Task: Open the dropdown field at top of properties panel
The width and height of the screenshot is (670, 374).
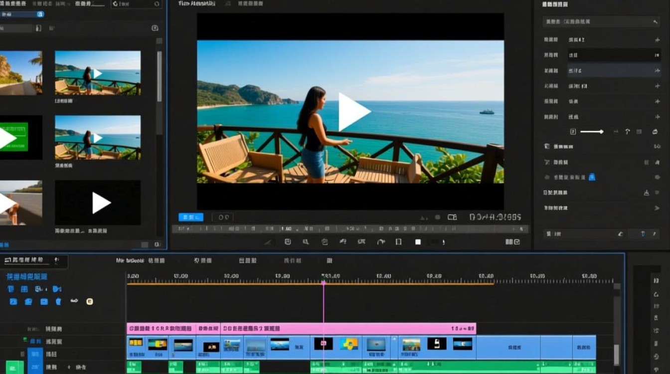Action: (x=602, y=22)
